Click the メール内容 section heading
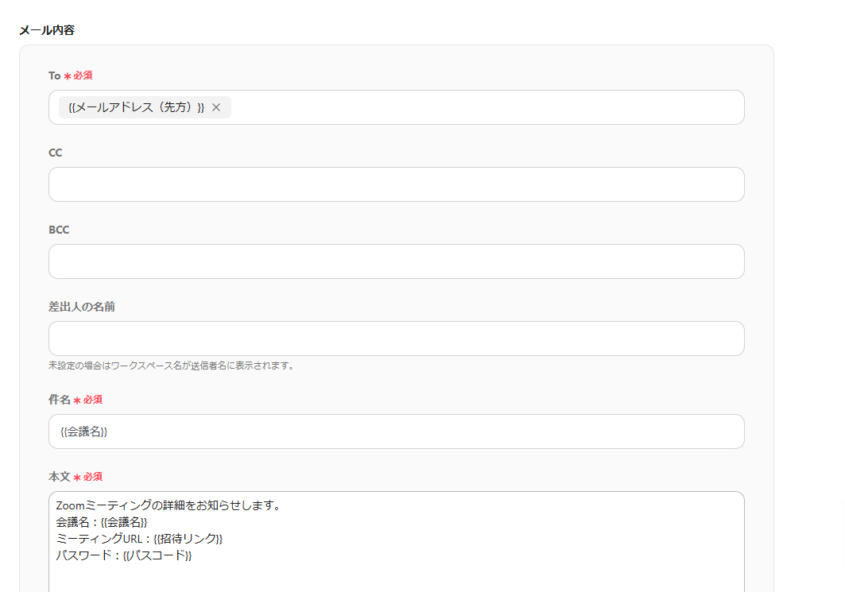Image resolution: width=845 pixels, height=592 pixels. [x=47, y=30]
